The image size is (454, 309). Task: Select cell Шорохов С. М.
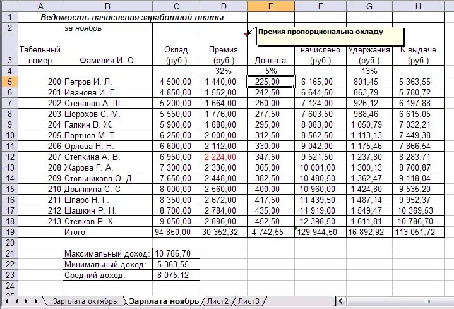tap(107, 114)
